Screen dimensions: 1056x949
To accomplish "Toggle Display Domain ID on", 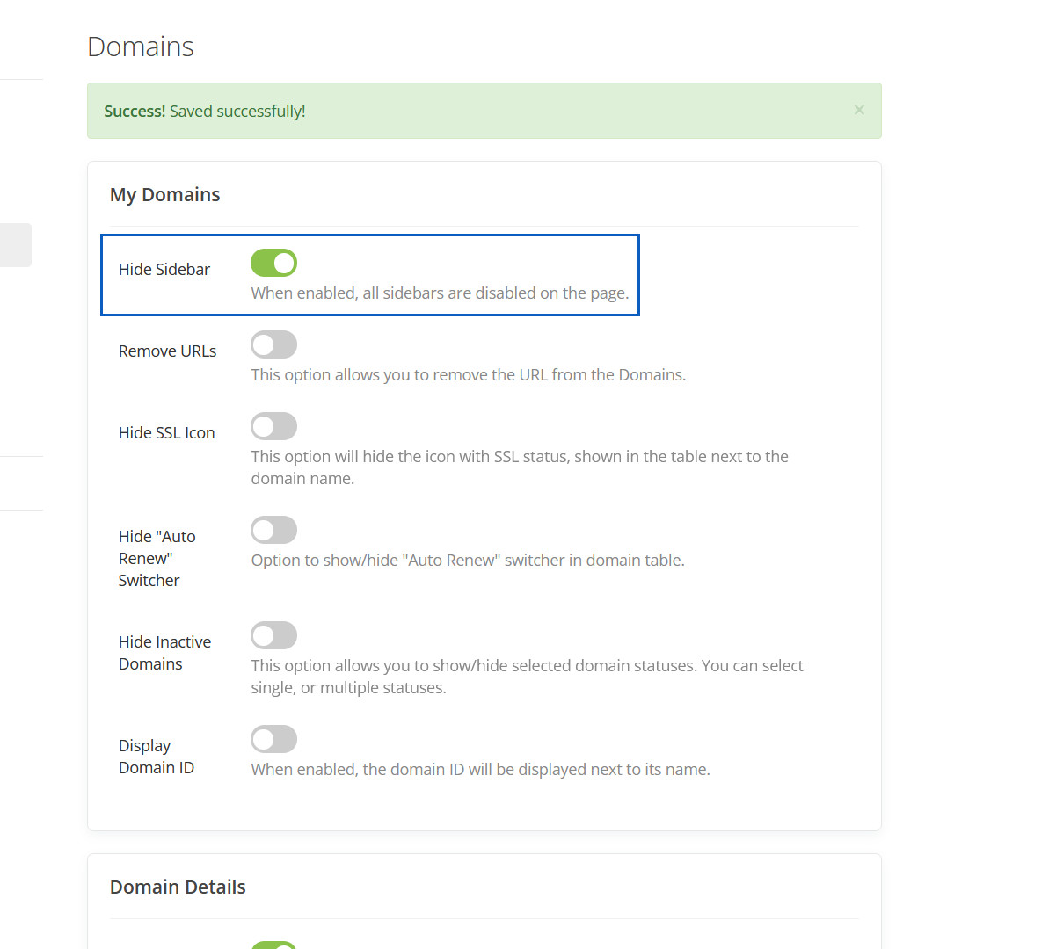I will [x=273, y=739].
